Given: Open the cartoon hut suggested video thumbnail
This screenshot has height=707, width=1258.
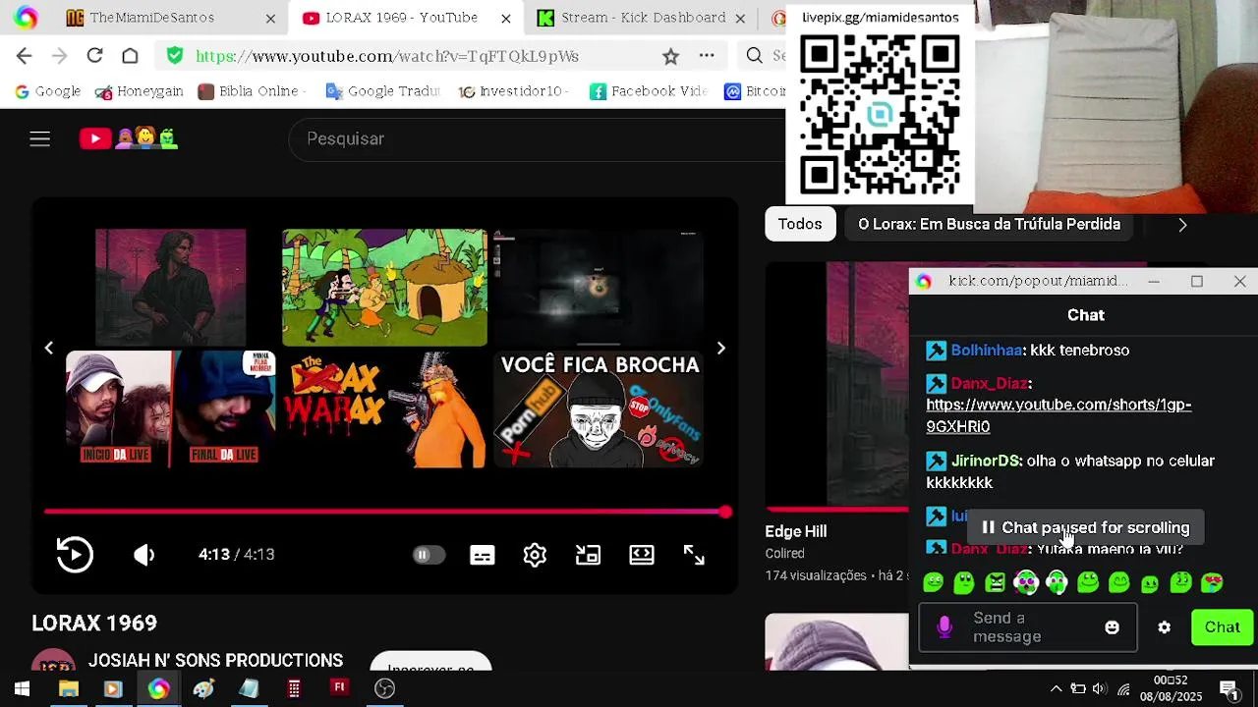Looking at the screenshot, I should tap(384, 287).
